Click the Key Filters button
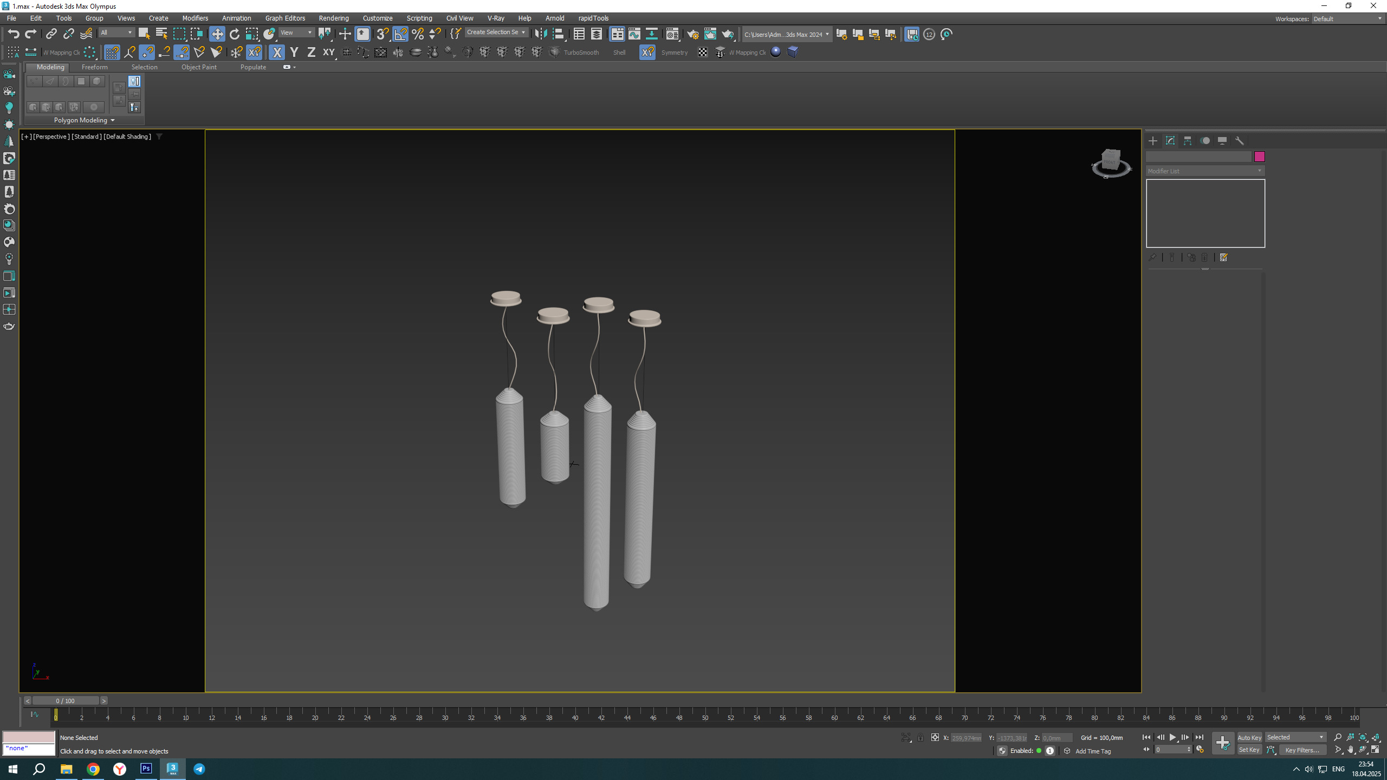This screenshot has width=1387, height=780. pyautogui.click(x=1302, y=750)
